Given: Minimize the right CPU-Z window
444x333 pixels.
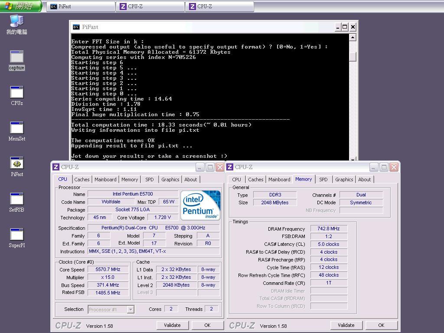Looking at the screenshot, I should pyautogui.click(x=374, y=167).
